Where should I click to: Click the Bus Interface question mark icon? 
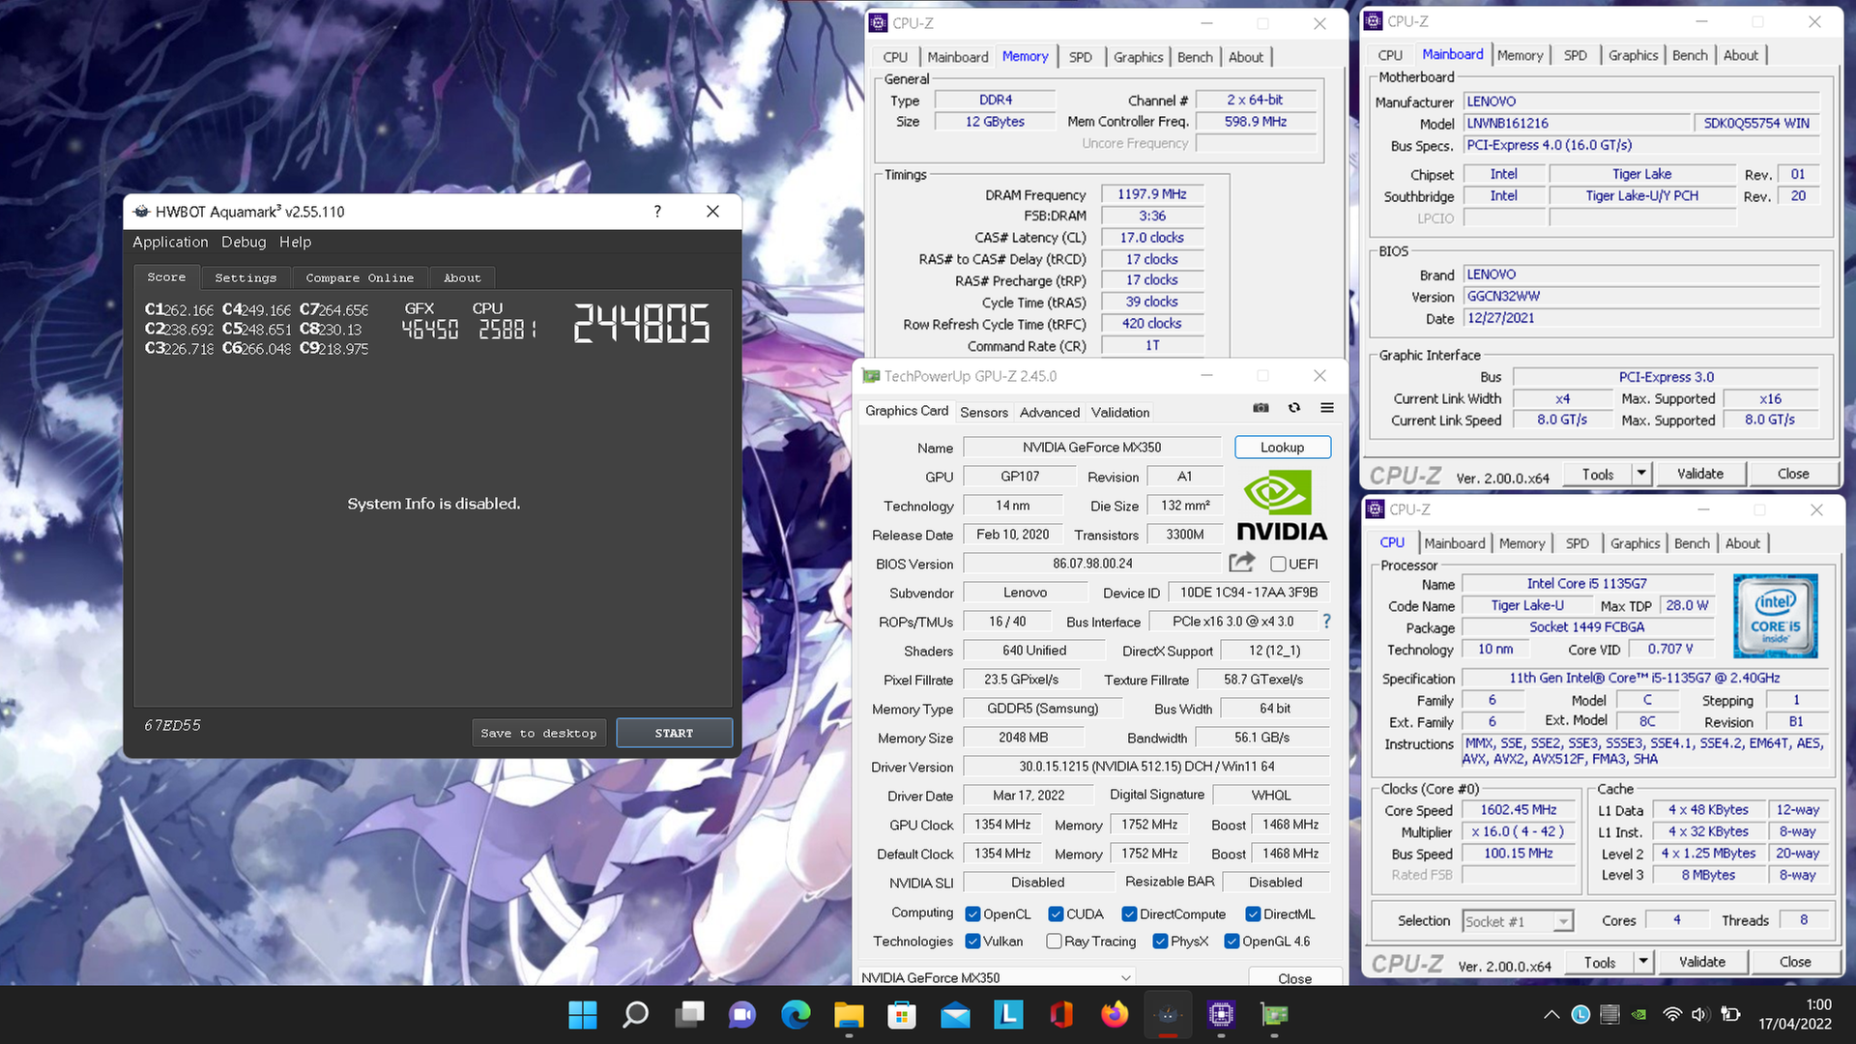pyautogui.click(x=1326, y=622)
